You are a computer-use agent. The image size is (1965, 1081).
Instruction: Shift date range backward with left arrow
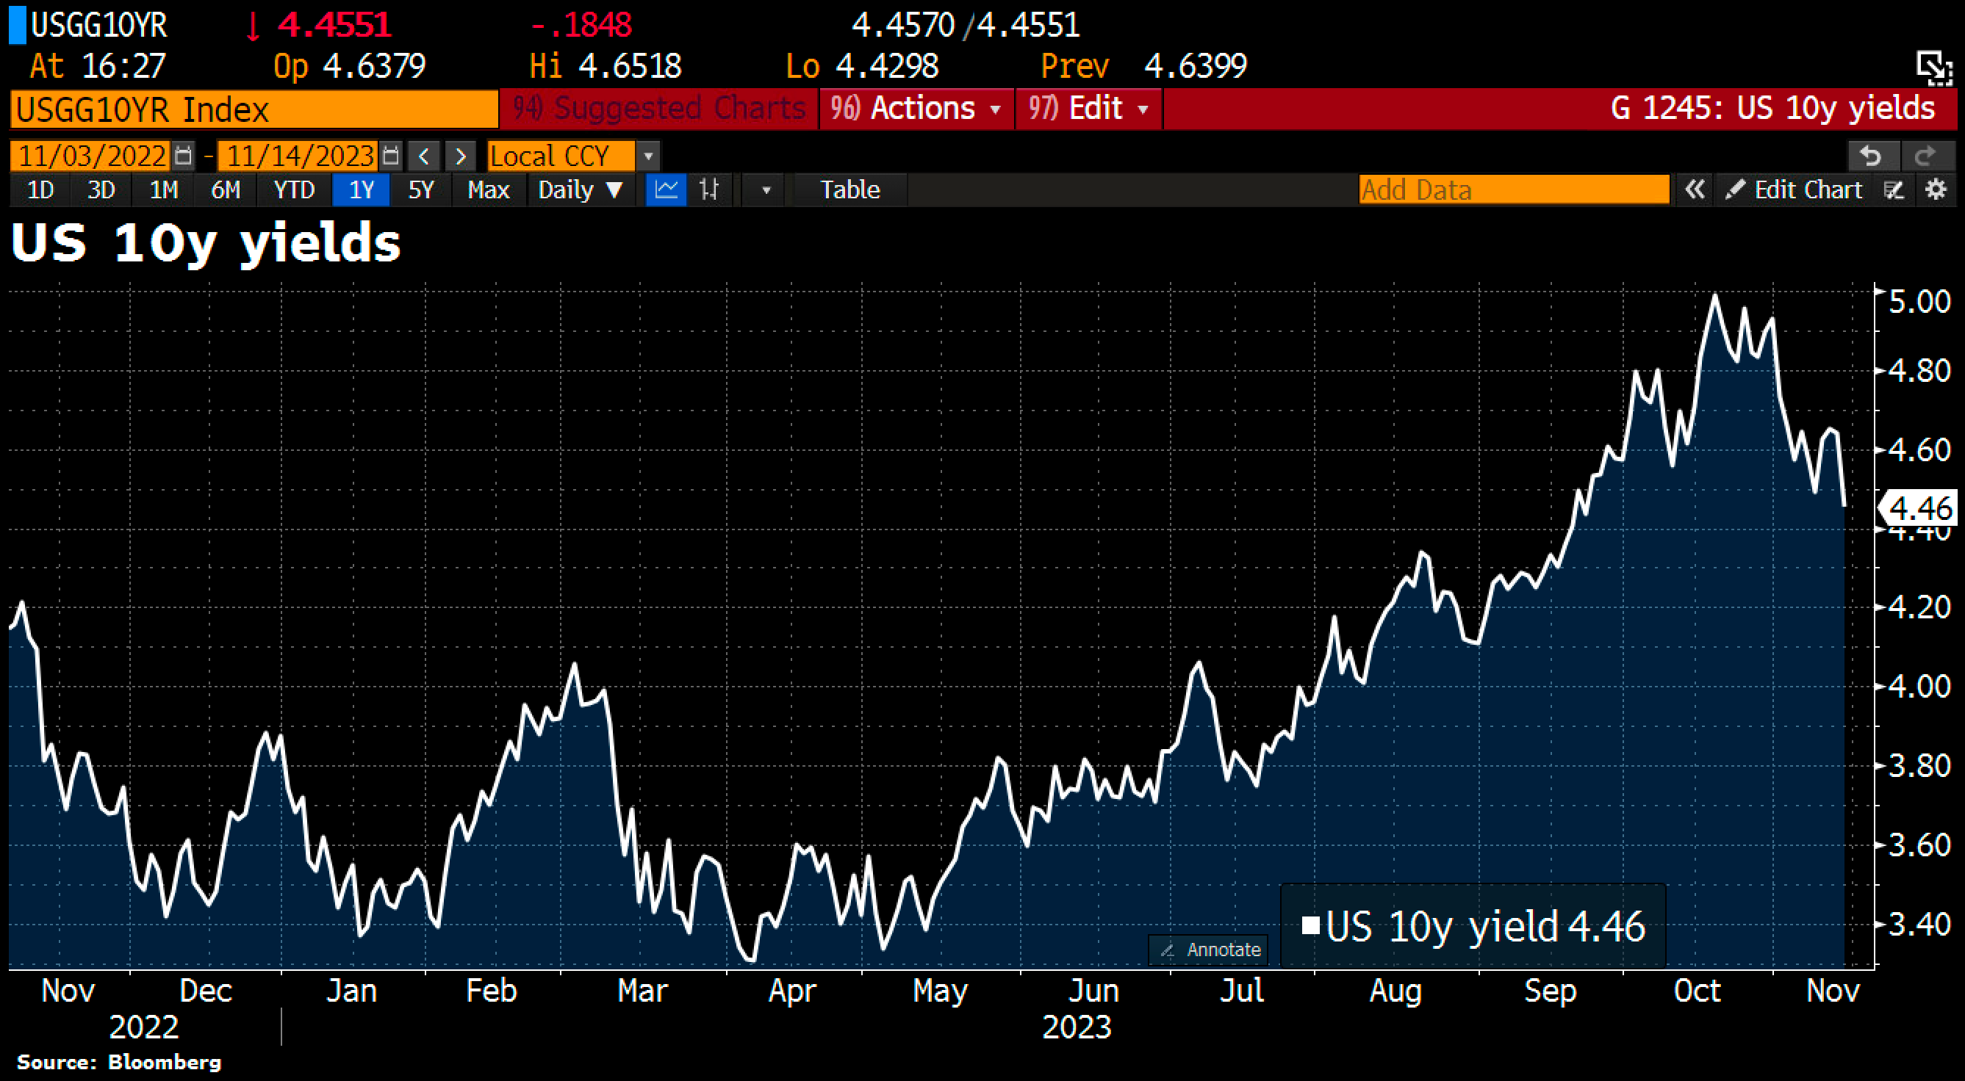424,156
